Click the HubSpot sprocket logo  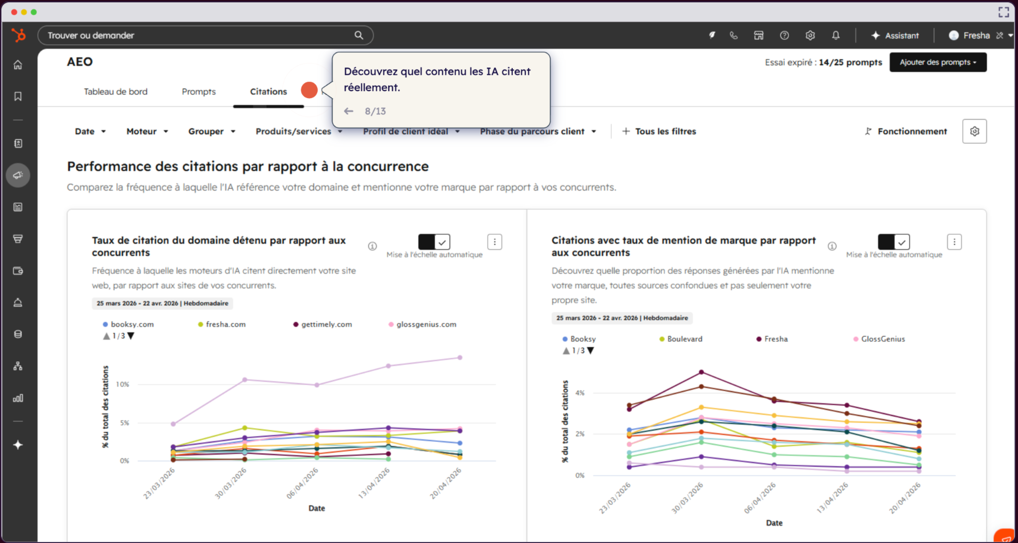(18, 35)
